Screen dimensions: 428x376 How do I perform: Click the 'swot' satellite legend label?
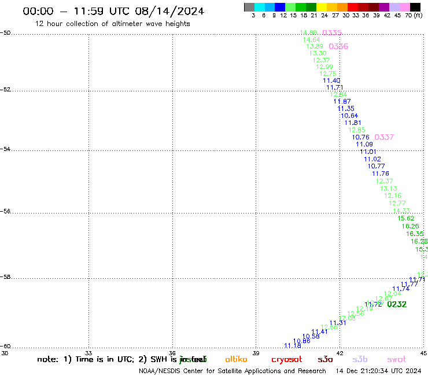pyautogui.click(x=397, y=360)
